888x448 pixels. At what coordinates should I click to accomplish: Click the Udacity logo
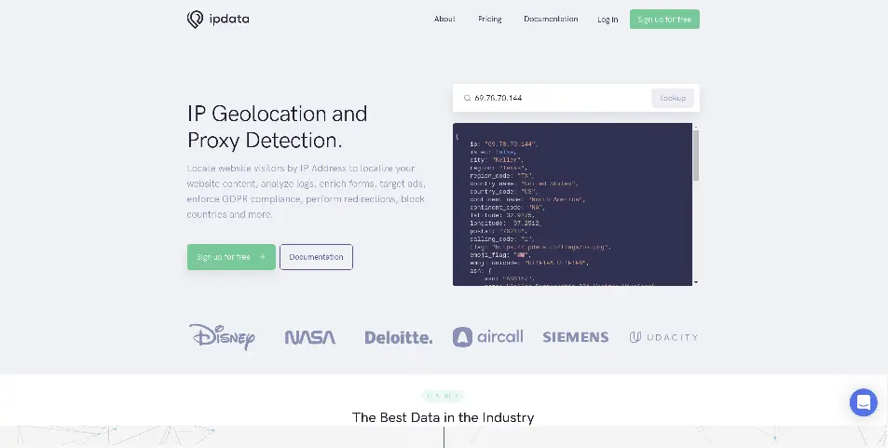pos(663,337)
